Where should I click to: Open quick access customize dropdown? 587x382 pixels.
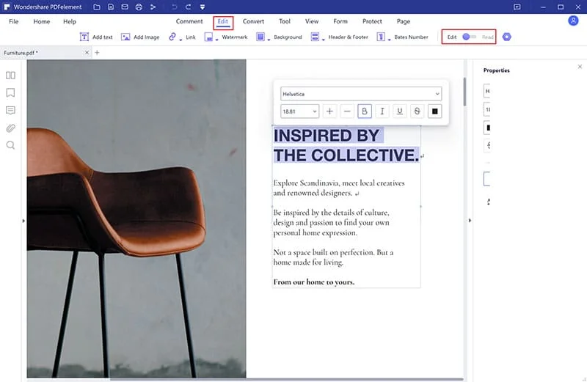203,7
